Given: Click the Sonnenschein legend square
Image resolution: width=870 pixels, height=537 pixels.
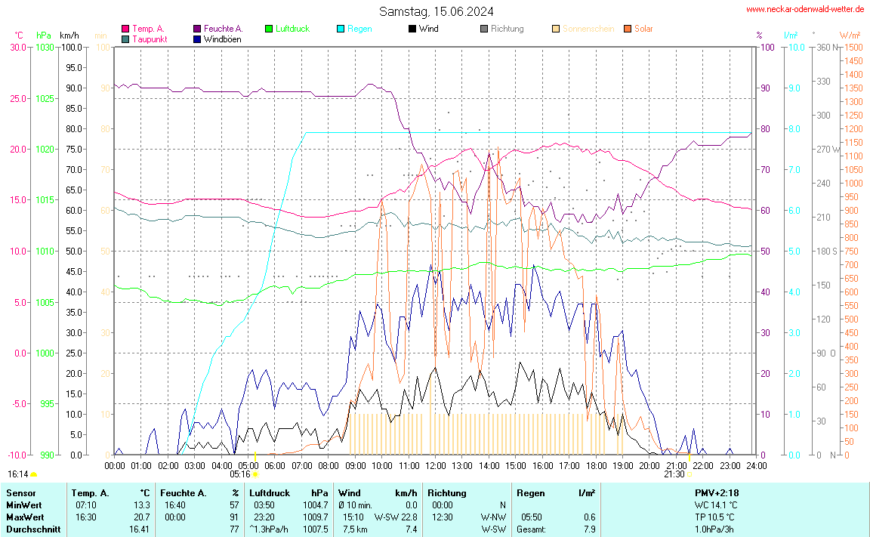Looking at the screenshot, I should coord(556,29).
